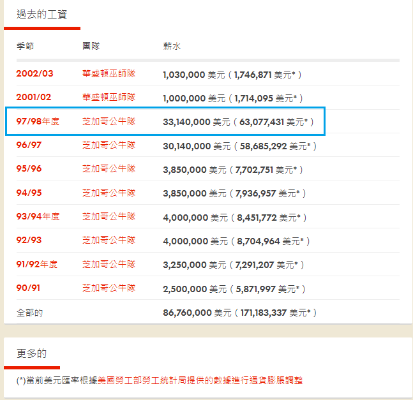
Task: Click 華盛頓巫師隊 in the 2001/02 row
Action: [109, 98]
